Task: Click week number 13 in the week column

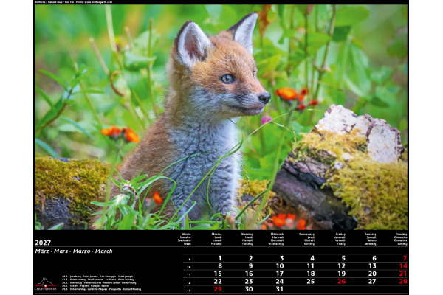Action: 189,290
